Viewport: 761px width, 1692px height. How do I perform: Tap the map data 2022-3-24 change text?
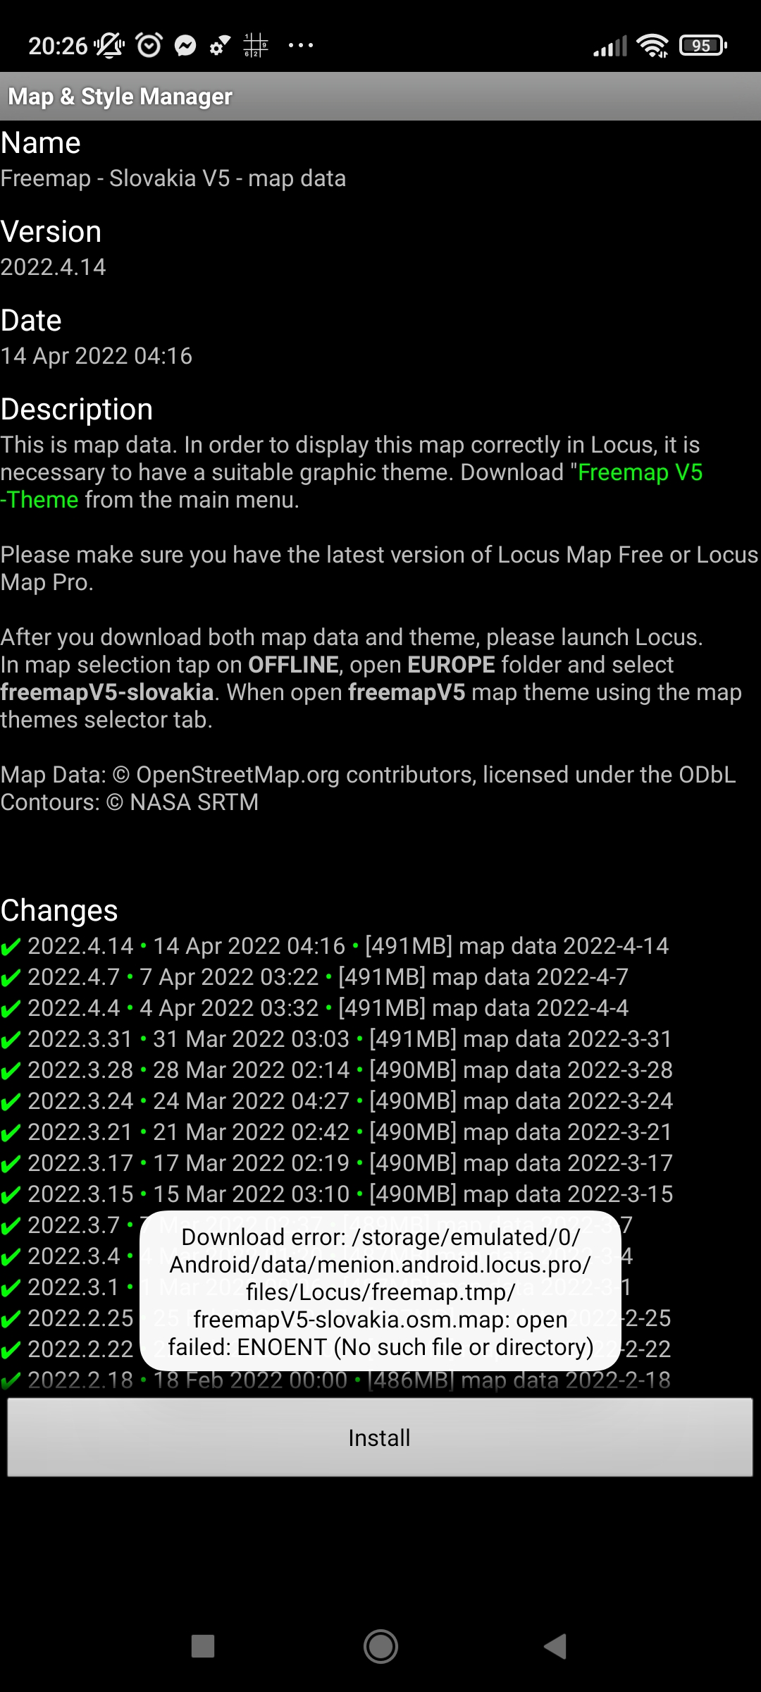(x=568, y=1101)
